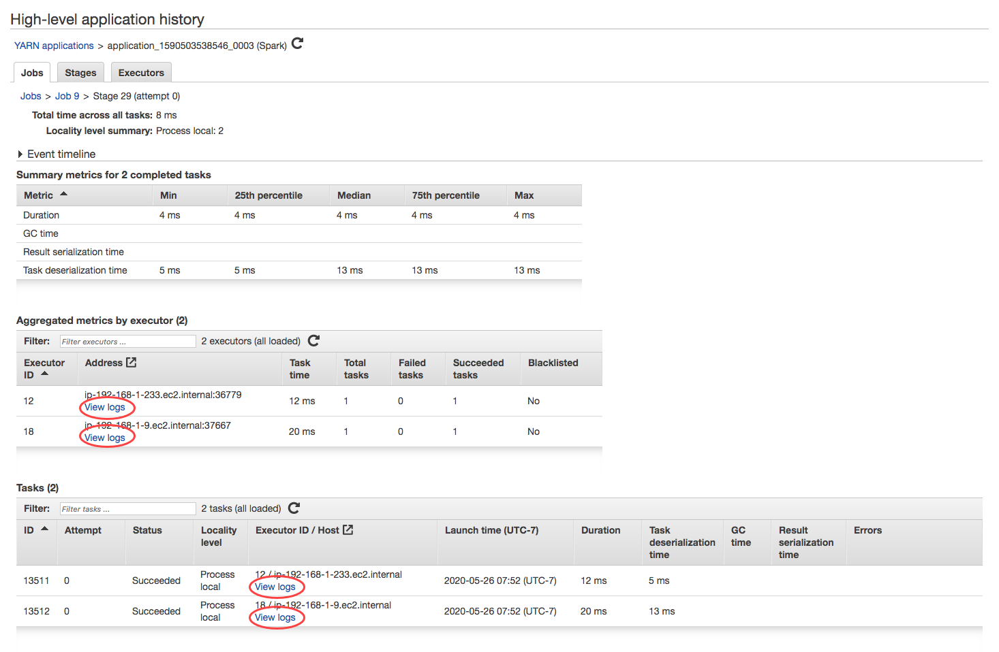Viewport: 999px width, 652px height.
Task: Open external link icon beside Executor ID / Host
Action: point(348,530)
